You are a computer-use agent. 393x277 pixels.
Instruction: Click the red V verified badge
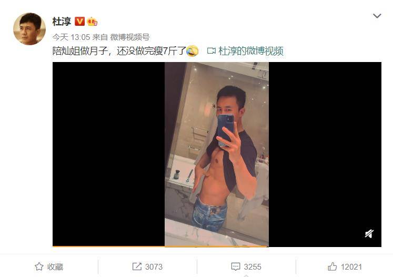pos(79,22)
